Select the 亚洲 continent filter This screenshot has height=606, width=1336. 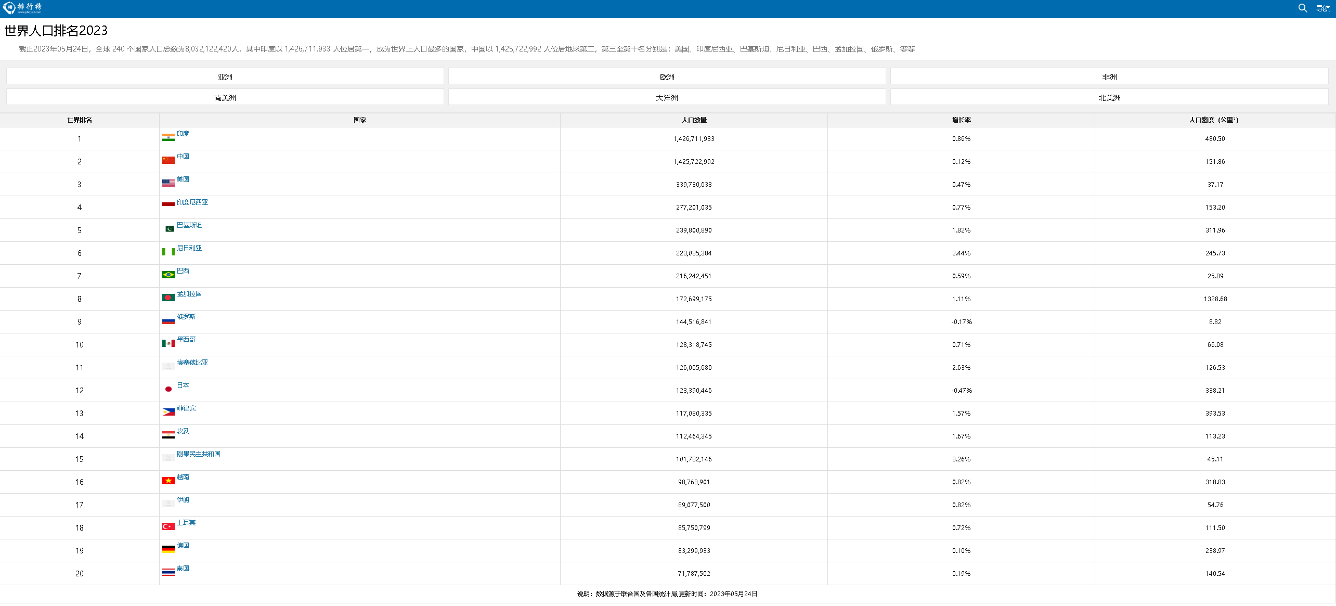[x=225, y=76]
